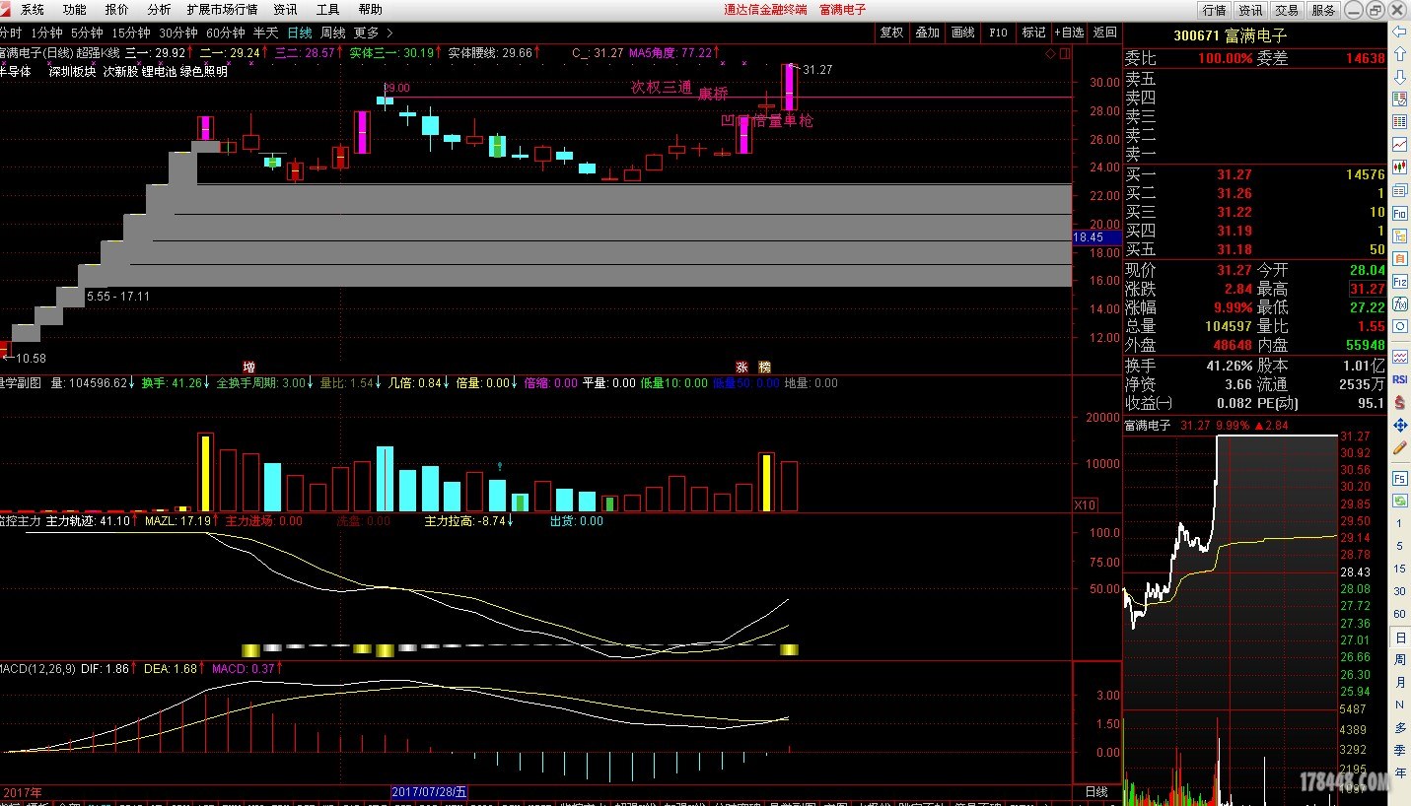The width and height of the screenshot is (1411, 806).
Task: Open the candlestick chart icon in sidebar
Action: pyautogui.click(x=1399, y=168)
